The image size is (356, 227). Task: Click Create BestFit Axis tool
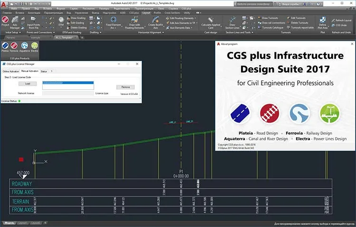[x=156, y=23]
